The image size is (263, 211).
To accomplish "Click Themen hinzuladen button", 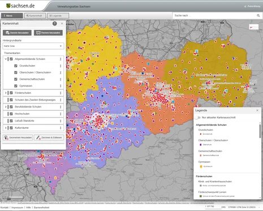I will tap(48, 33).
